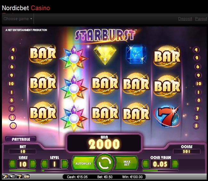Spin the reels with the round green button
Viewport: 208px width, 181px height.
click(105, 163)
